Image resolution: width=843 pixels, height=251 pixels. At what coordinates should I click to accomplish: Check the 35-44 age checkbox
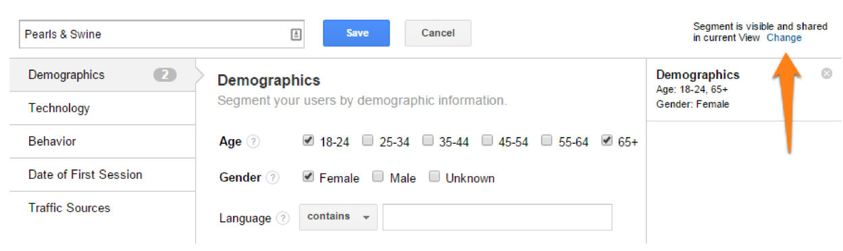[428, 141]
